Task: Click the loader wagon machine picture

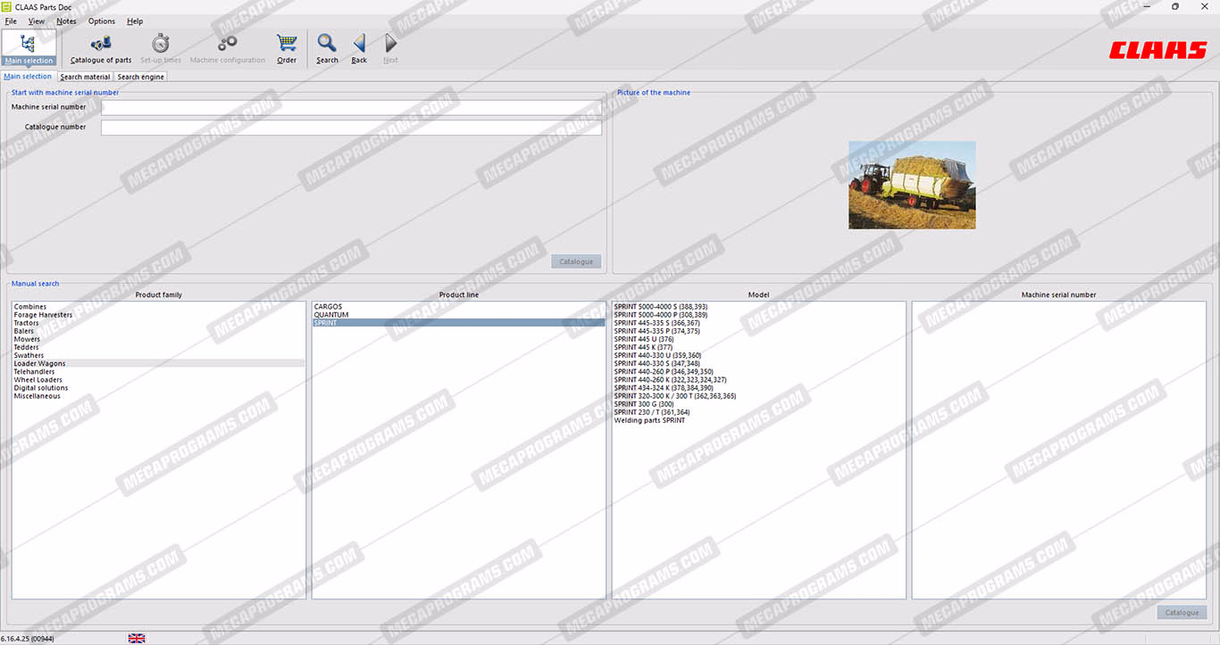Action: tap(912, 185)
